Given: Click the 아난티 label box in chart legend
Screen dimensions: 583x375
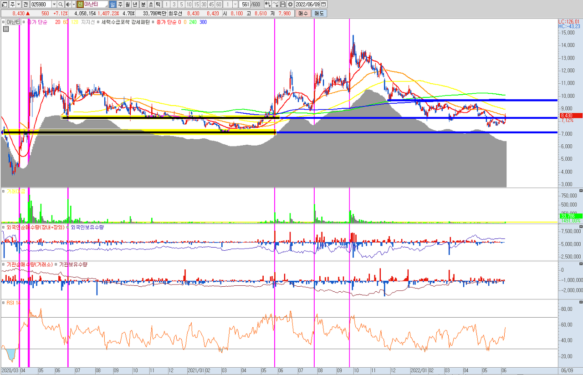Looking at the screenshot, I should 13,22.
